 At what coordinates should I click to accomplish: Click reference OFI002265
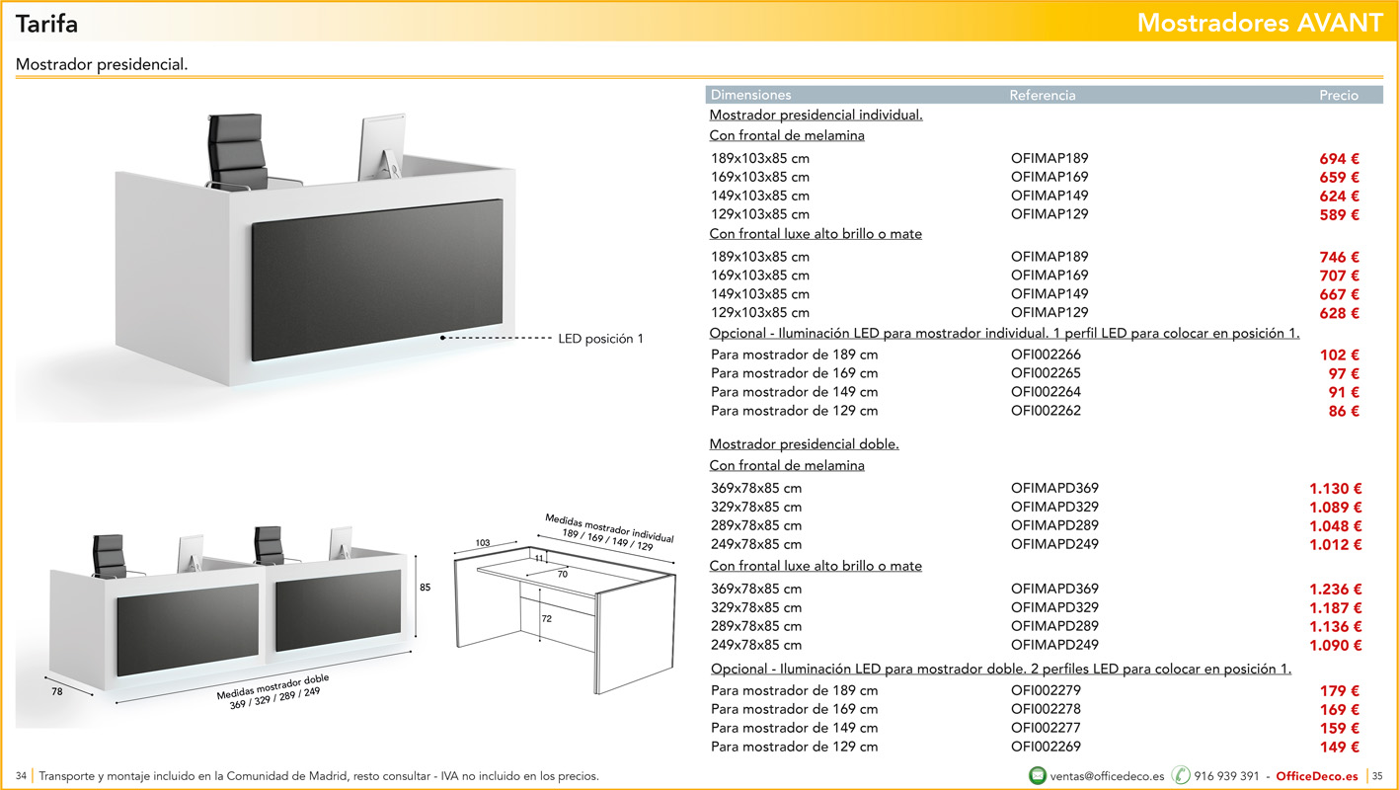1046,373
